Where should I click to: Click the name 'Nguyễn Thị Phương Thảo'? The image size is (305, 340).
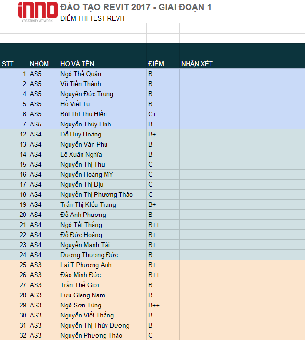point(96,194)
